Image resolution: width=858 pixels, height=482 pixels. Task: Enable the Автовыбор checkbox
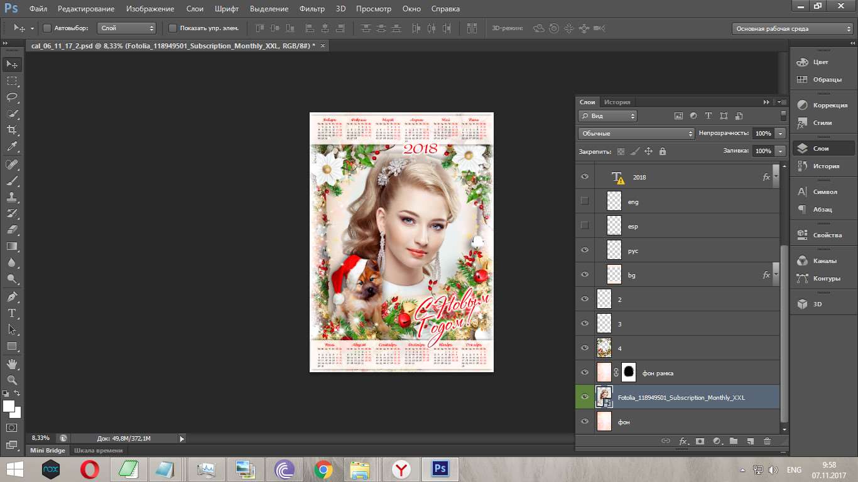pyautogui.click(x=47, y=28)
